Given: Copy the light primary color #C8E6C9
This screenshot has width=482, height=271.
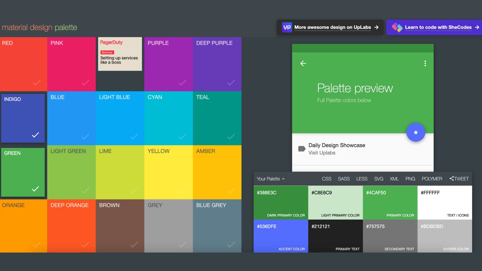Looking at the screenshot, I should 336,202.
